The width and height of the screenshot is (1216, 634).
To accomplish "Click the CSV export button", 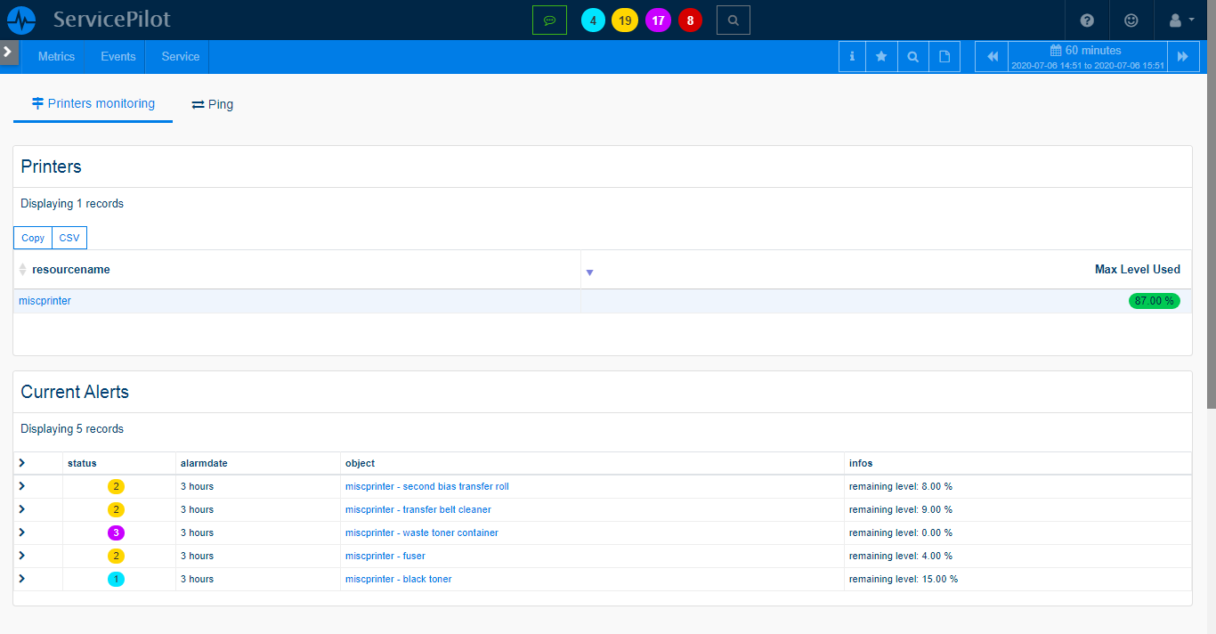I will [69, 238].
